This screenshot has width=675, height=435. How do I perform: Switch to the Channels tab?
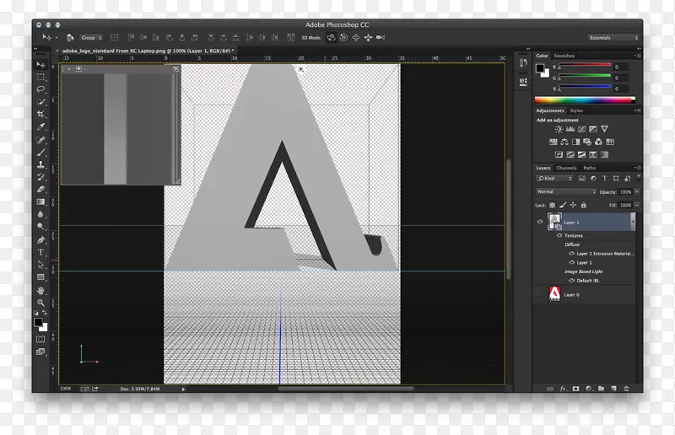[x=566, y=168]
